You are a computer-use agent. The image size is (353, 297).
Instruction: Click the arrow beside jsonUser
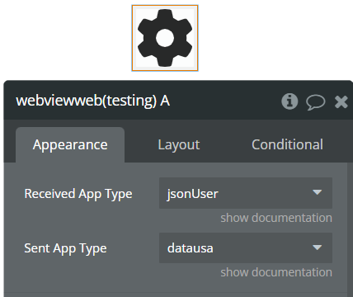tap(318, 192)
